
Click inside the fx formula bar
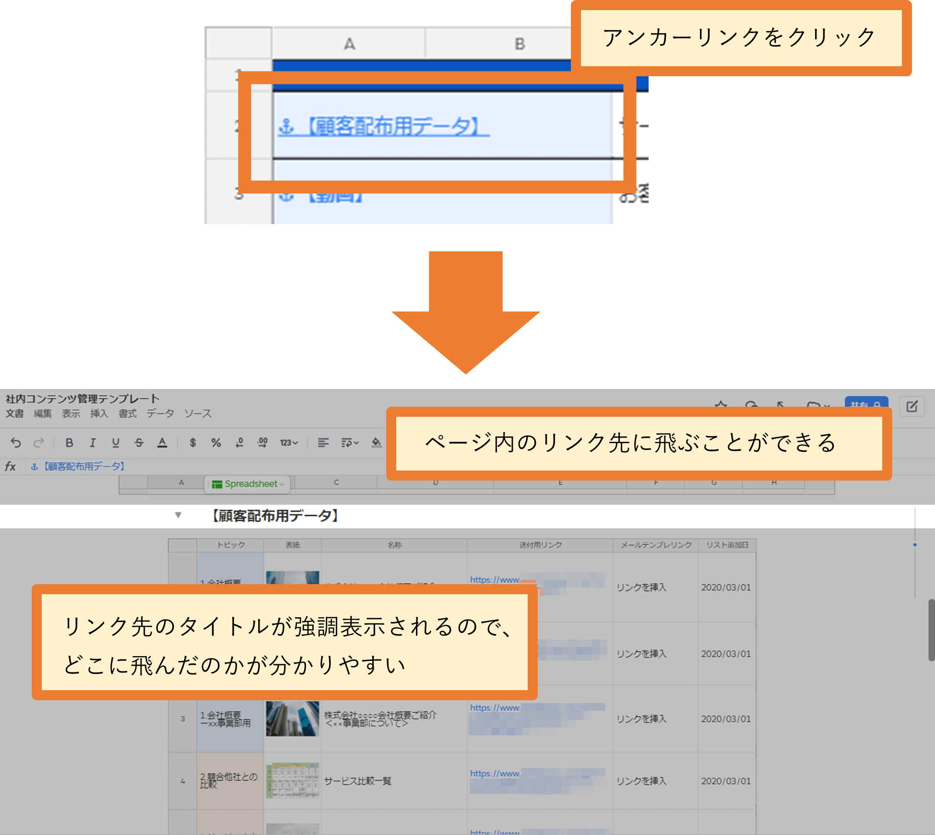192,466
